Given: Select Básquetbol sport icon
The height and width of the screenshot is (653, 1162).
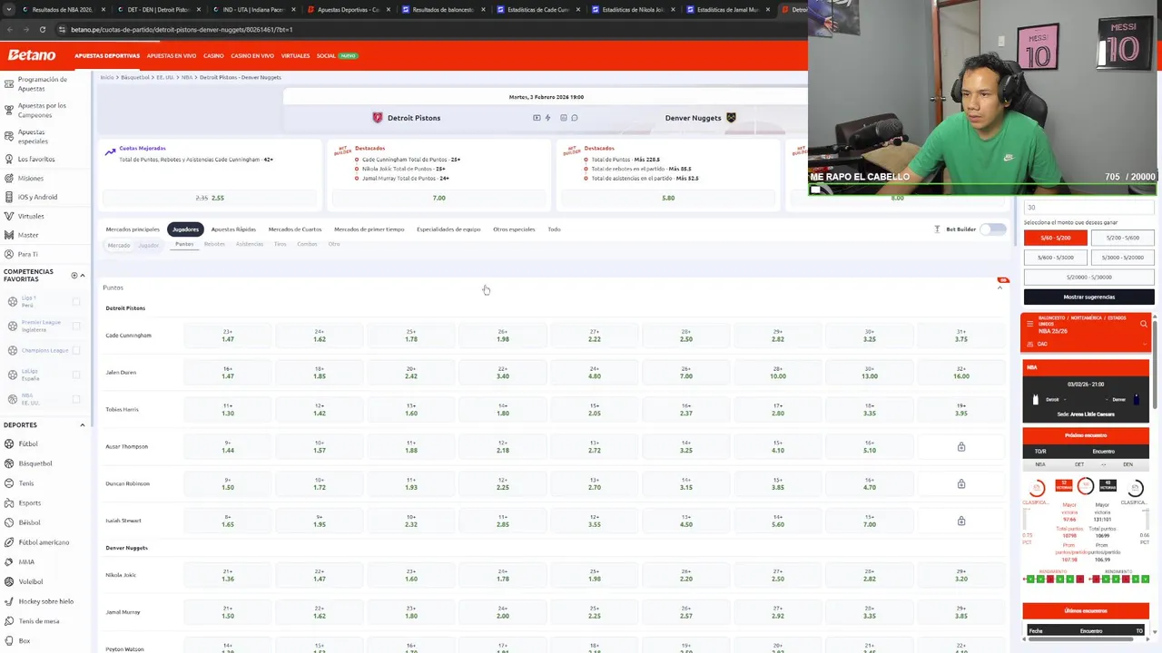Looking at the screenshot, I should (9, 463).
